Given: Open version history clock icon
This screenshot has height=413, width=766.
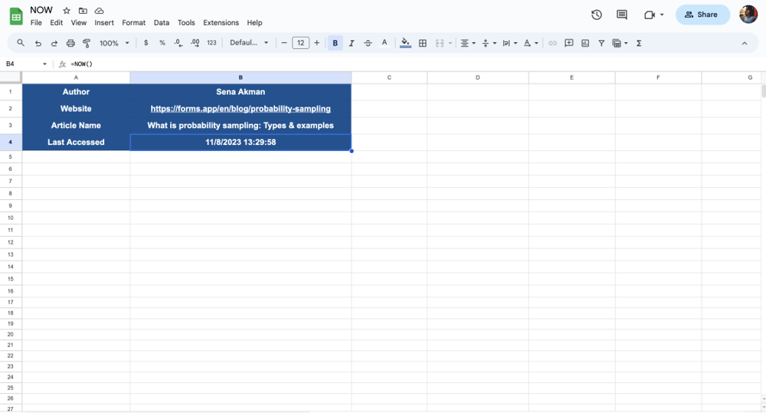Looking at the screenshot, I should 597,15.
